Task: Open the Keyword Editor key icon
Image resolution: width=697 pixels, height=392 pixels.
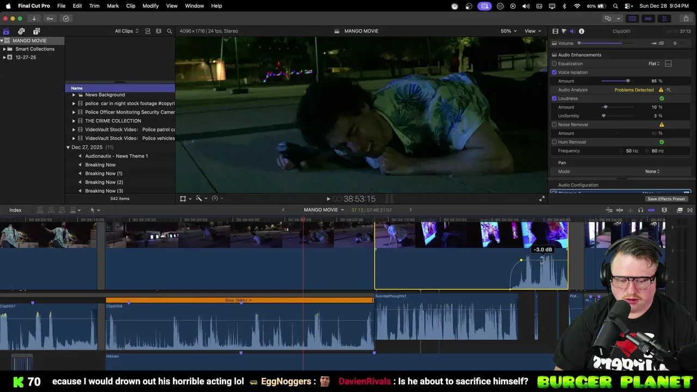Action: click(50, 19)
